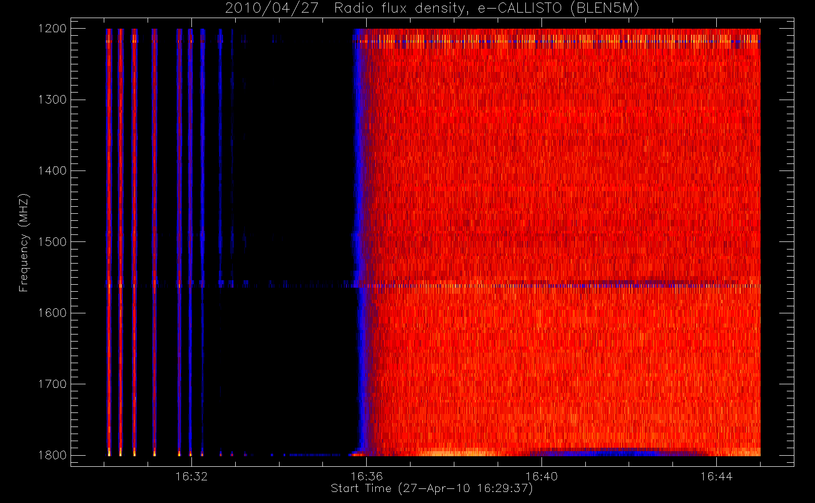This screenshot has width=815, height=503.
Task: Click the 16:40 time tick label
Action: tap(541, 476)
